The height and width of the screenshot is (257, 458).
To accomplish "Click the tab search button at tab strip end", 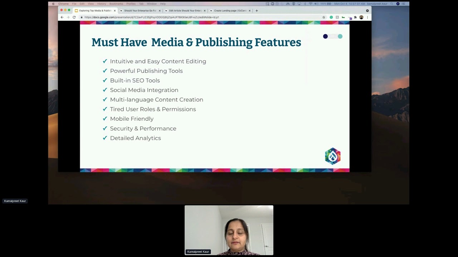I will (x=367, y=11).
